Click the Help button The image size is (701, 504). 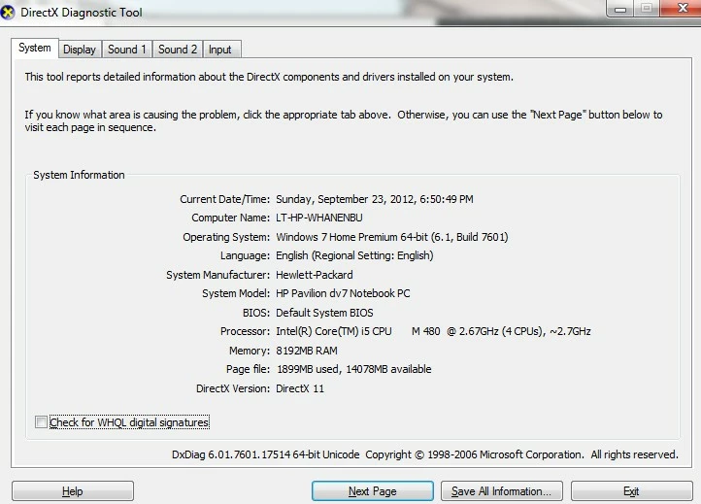pos(73,491)
